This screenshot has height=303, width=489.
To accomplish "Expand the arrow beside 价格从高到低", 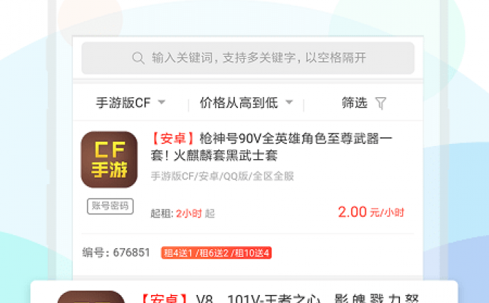I will 290,102.
